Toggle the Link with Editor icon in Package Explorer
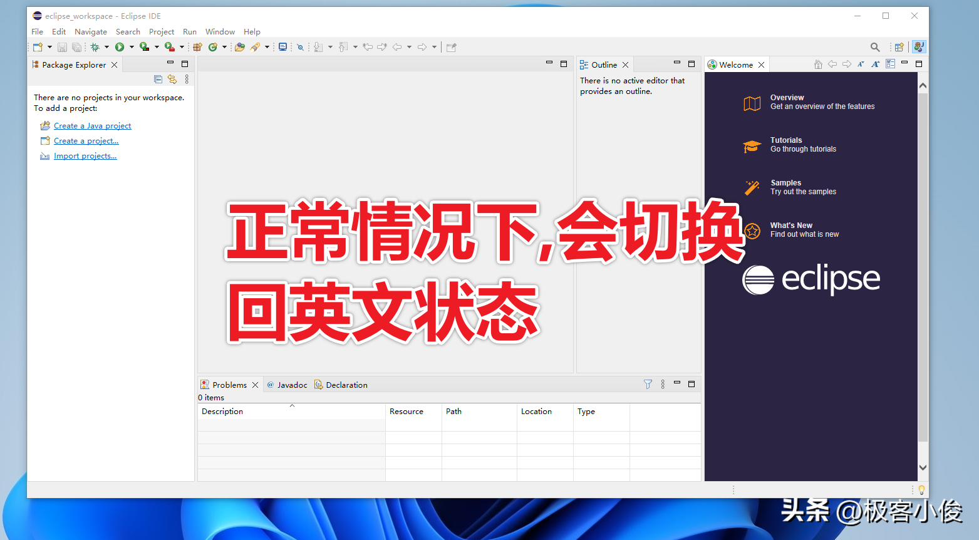Viewport: 979px width, 540px height. 172,79
